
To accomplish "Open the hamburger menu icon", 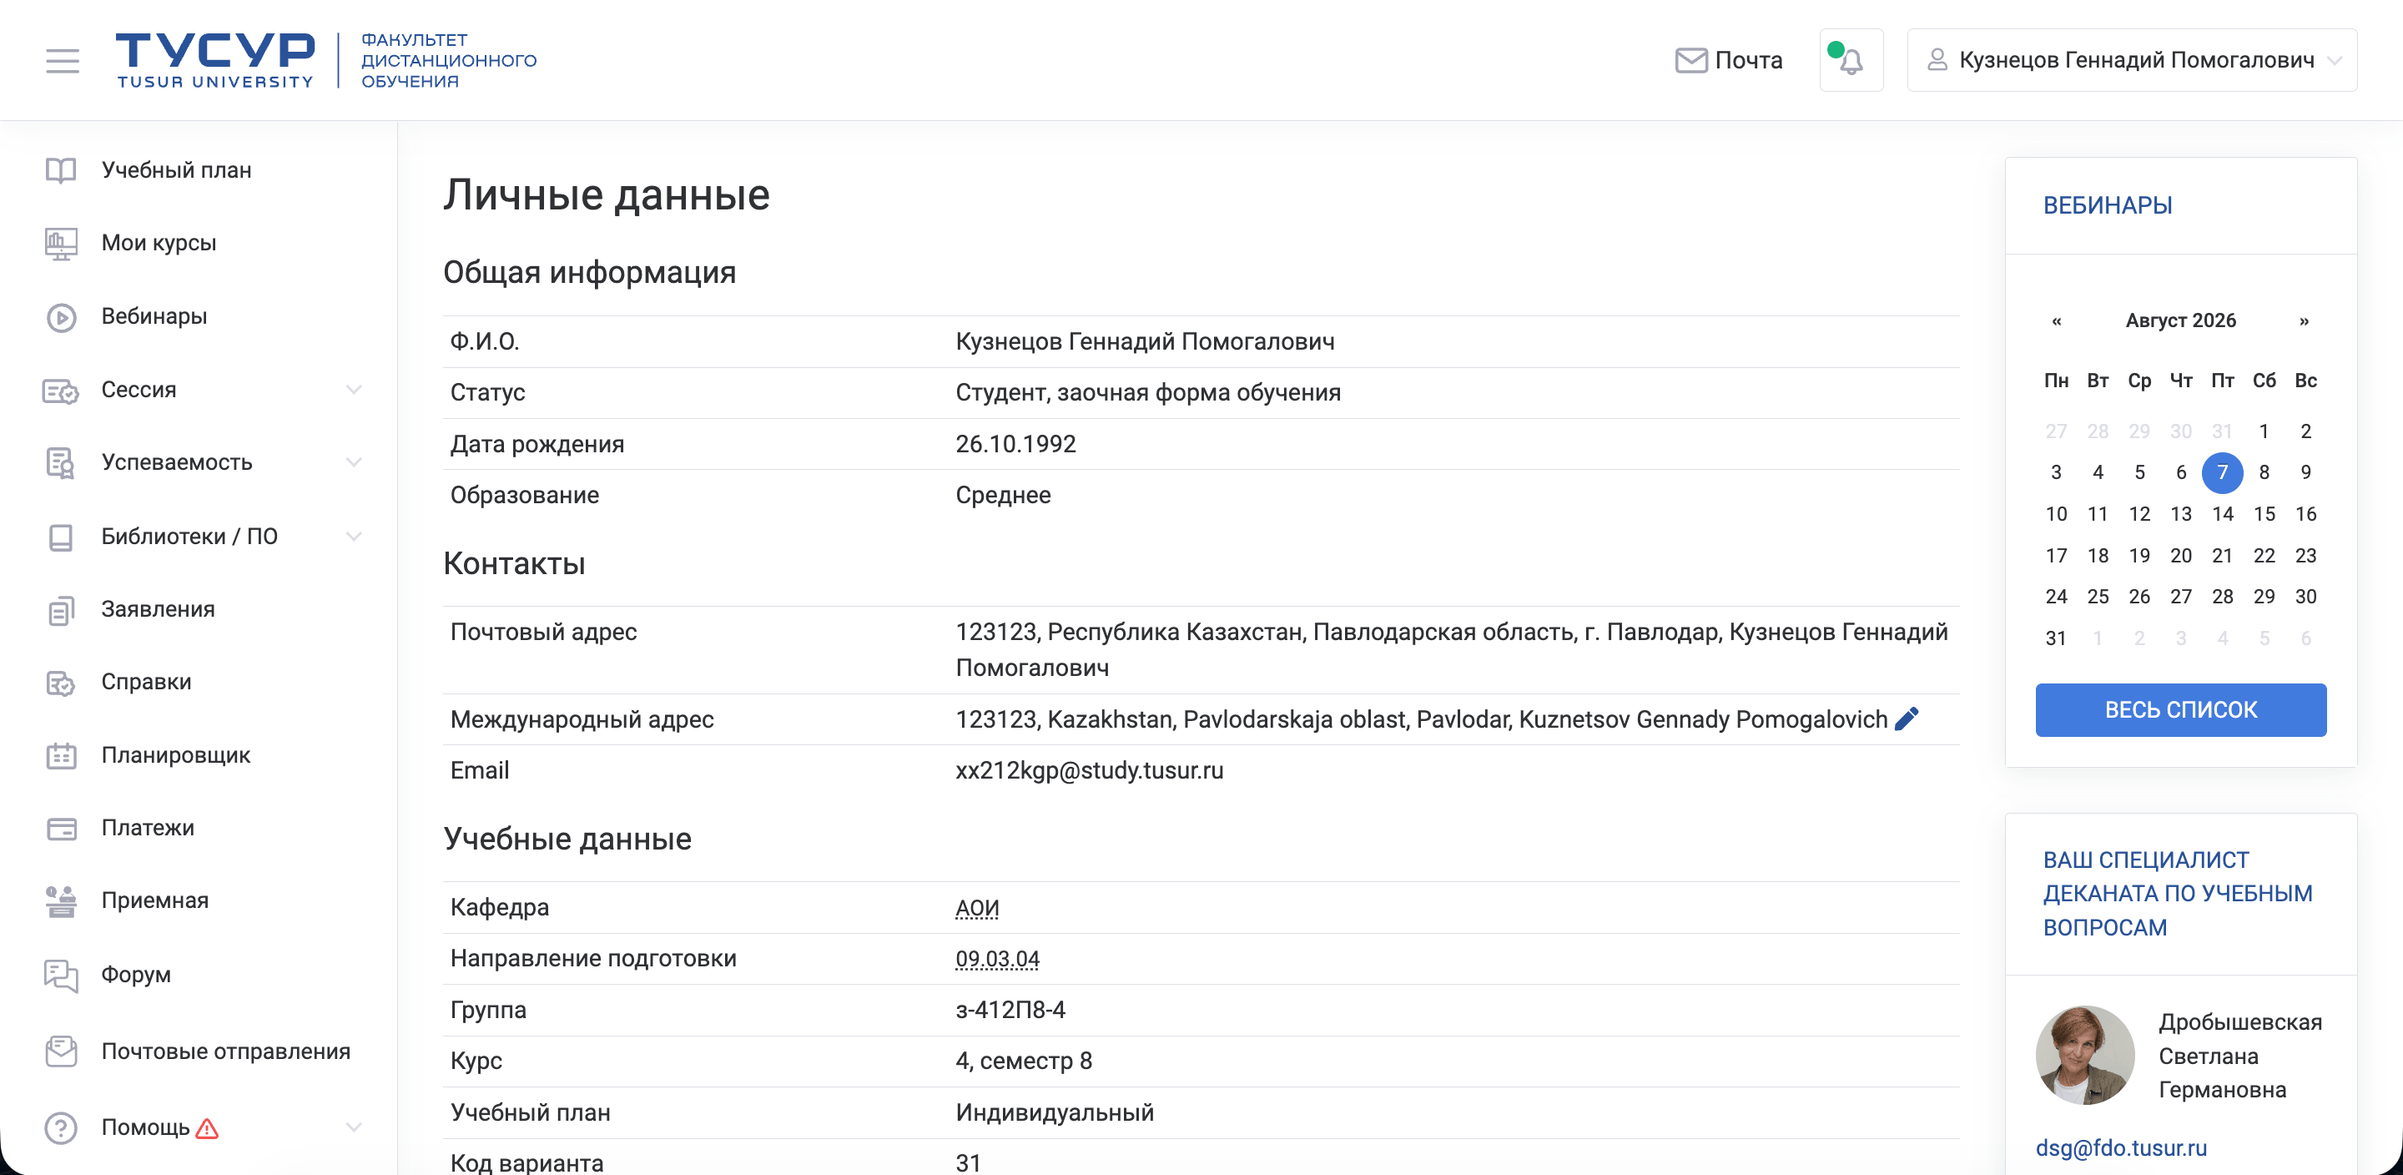I will [x=63, y=61].
